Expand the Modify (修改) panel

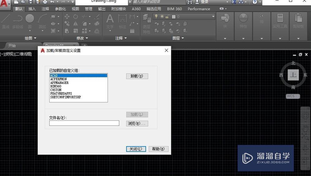pyautogui.click(x=82, y=38)
